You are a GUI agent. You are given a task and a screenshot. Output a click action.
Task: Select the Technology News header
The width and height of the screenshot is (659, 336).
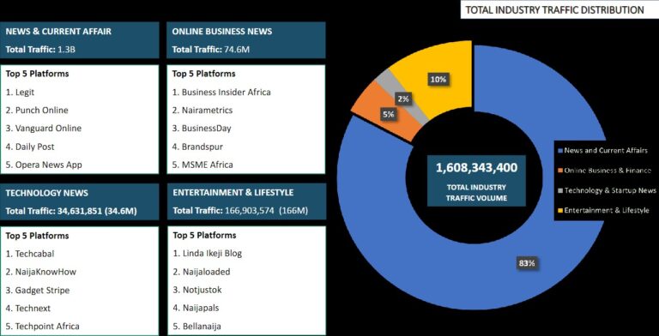pyautogui.click(x=46, y=193)
